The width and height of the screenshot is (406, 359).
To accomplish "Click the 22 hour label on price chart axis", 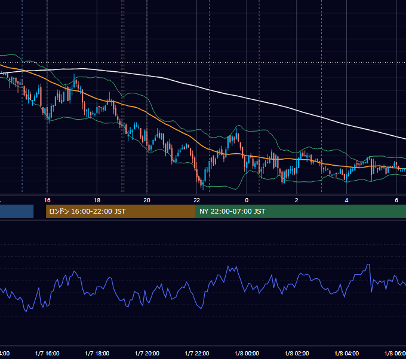I will point(197,200).
